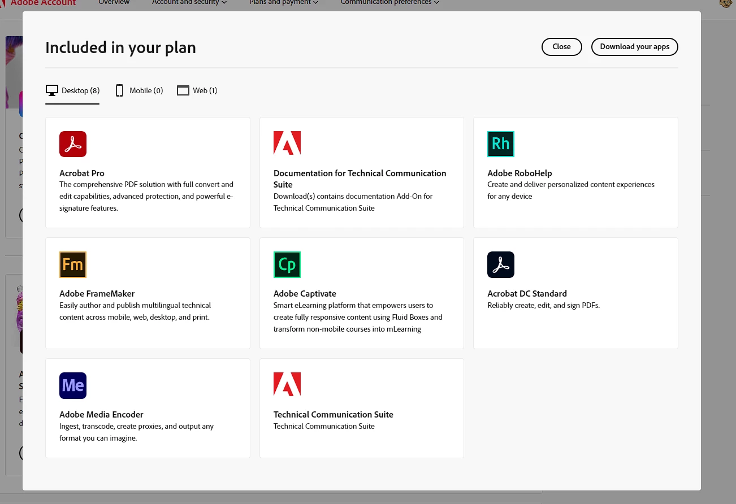
Task: Switch to the Mobile (0) tab
Action: pos(139,90)
